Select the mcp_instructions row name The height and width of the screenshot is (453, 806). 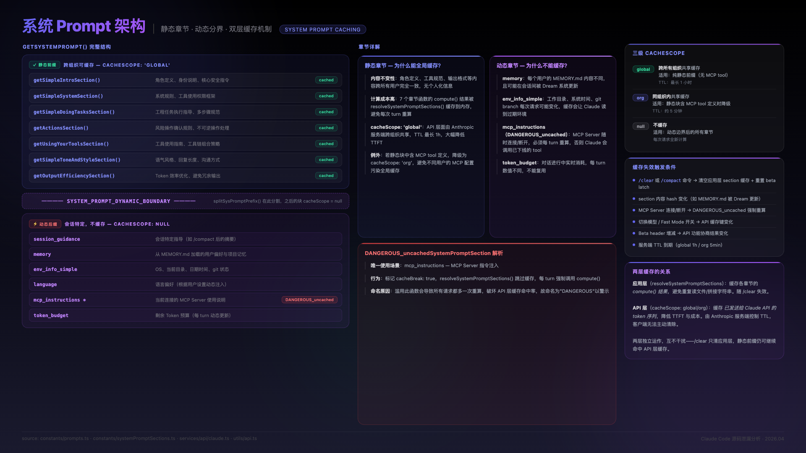pos(60,300)
